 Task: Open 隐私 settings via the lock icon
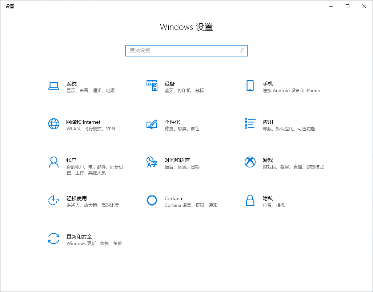click(250, 200)
